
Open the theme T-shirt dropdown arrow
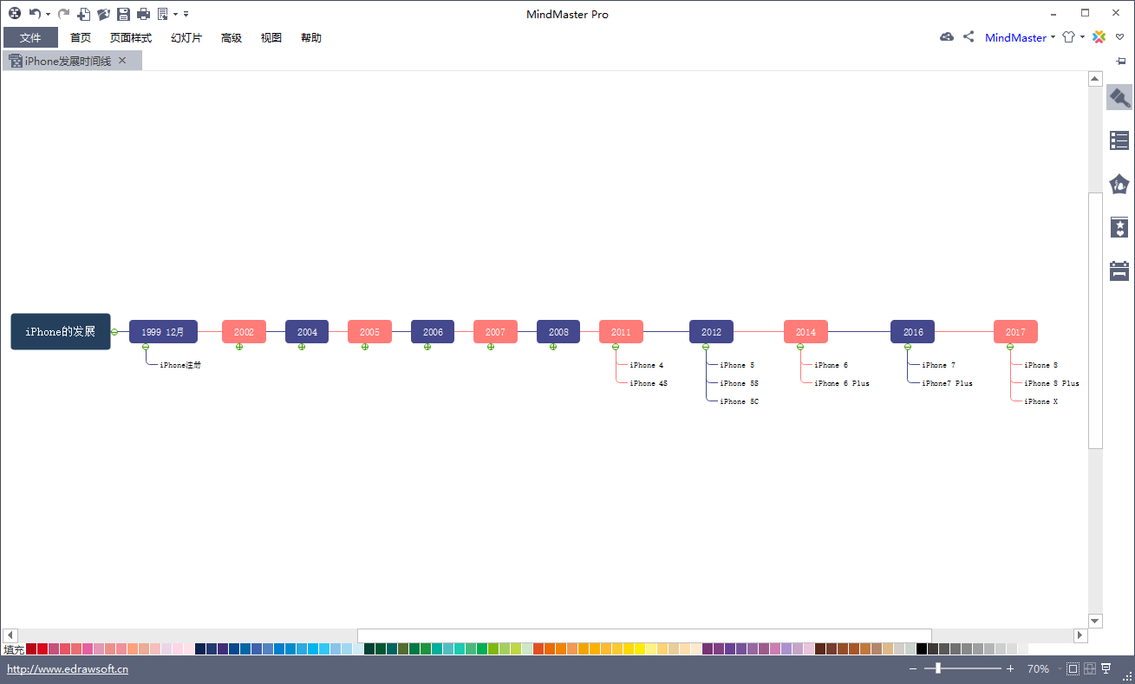coord(1083,37)
